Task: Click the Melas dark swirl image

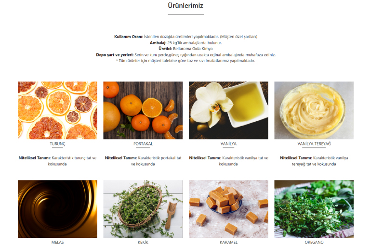Action: (57, 209)
